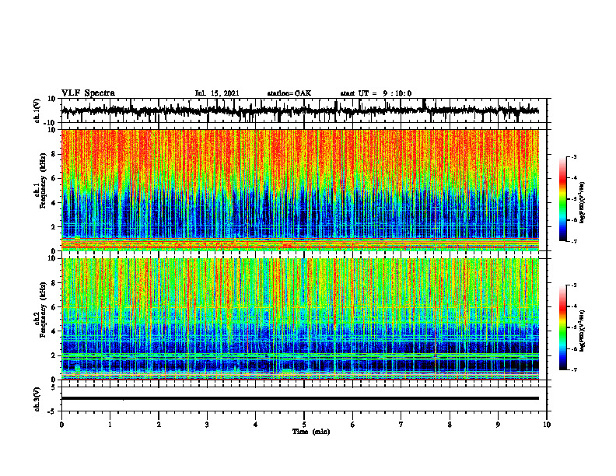The image size is (616, 476).
Task: Click the ch.2 spectrogram color scale bar
Action: pos(562,327)
